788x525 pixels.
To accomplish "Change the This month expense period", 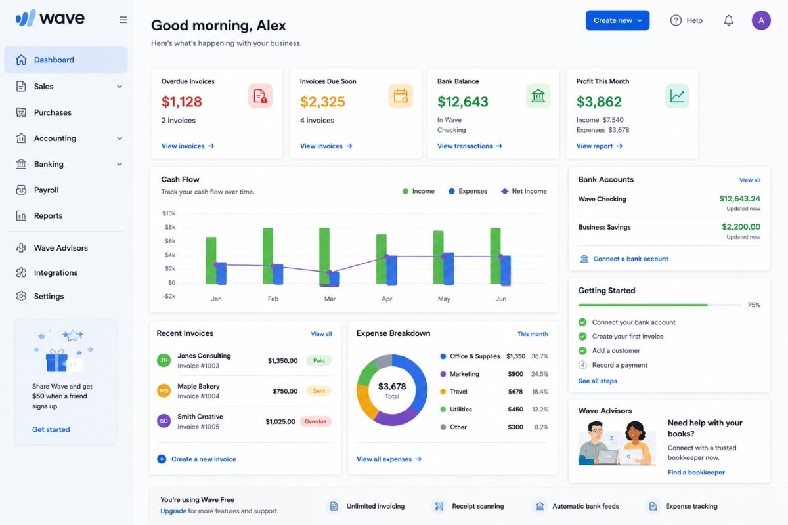I will click(533, 334).
